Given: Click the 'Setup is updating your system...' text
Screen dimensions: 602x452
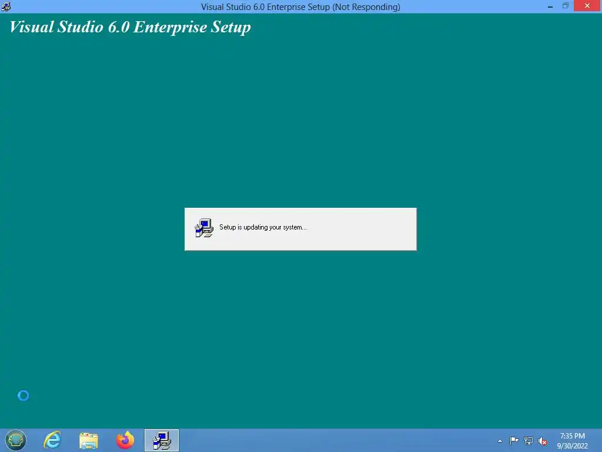Looking at the screenshot, I should [x=263, y=227].
